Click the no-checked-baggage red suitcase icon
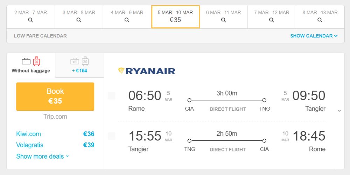Image resolution: width=350 pixels, height=175 pixels. (36, 61)
